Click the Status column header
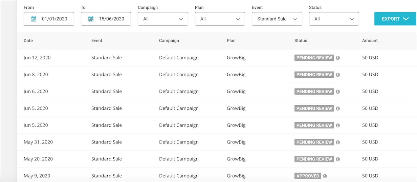 pyautogui.click(x=301, y=41)
